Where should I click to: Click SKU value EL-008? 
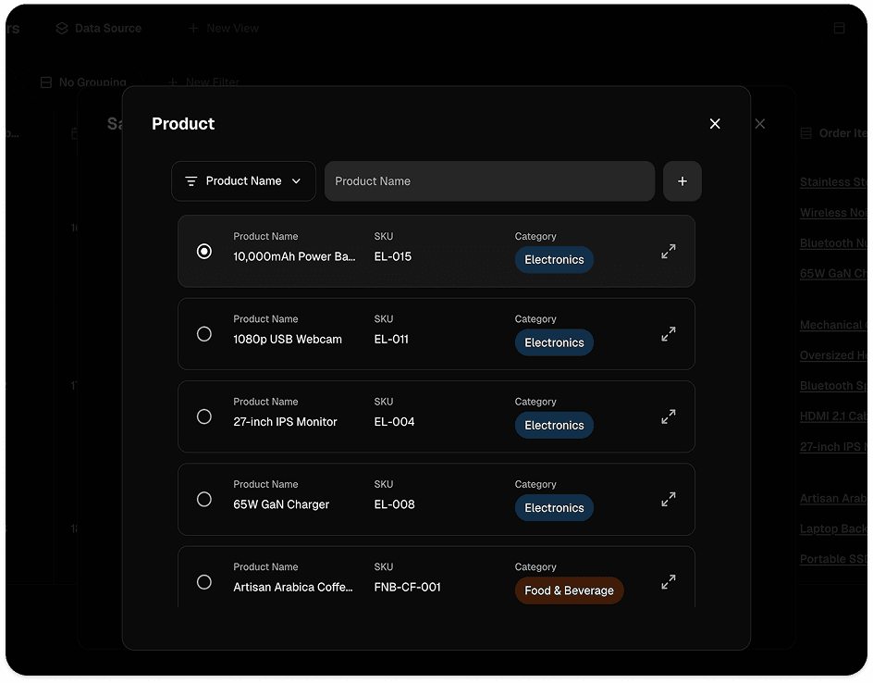(x=394, y=504)
